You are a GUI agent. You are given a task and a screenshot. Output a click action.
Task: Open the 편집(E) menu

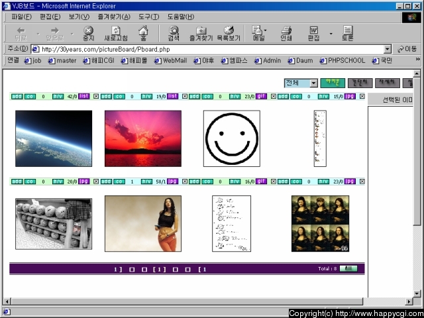[x=50, y=17]
